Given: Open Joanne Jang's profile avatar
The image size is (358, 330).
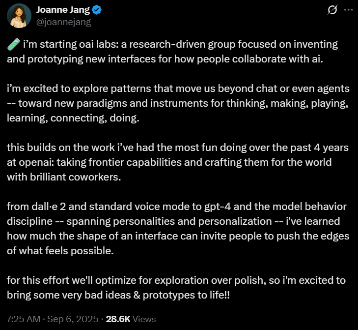Looking at the screenshot, I should tap(19, 16).
